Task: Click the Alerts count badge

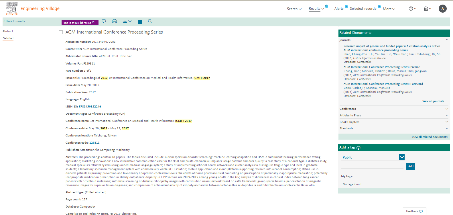Action: coord(346,7)
